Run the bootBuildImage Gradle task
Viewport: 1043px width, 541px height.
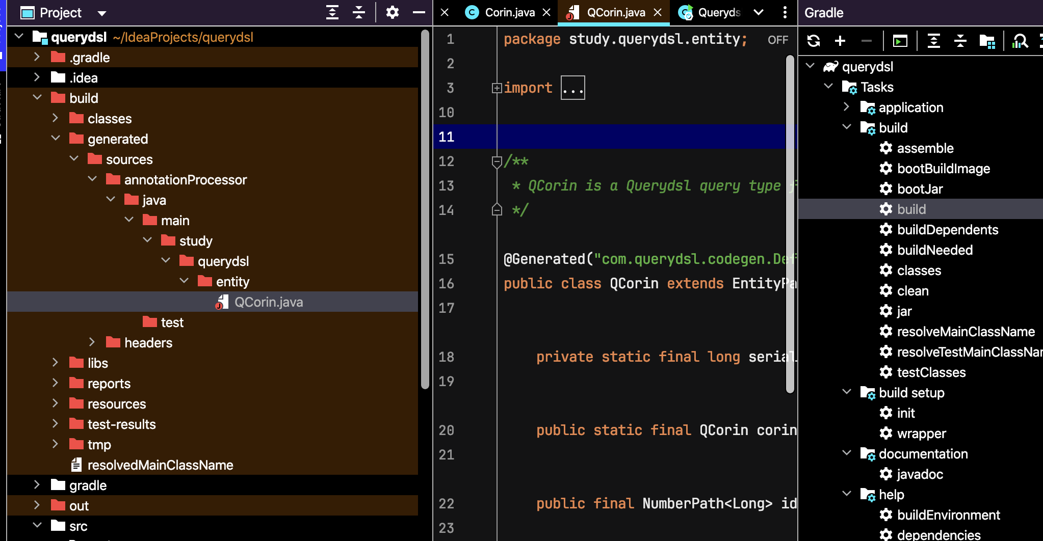click(944, 169)
